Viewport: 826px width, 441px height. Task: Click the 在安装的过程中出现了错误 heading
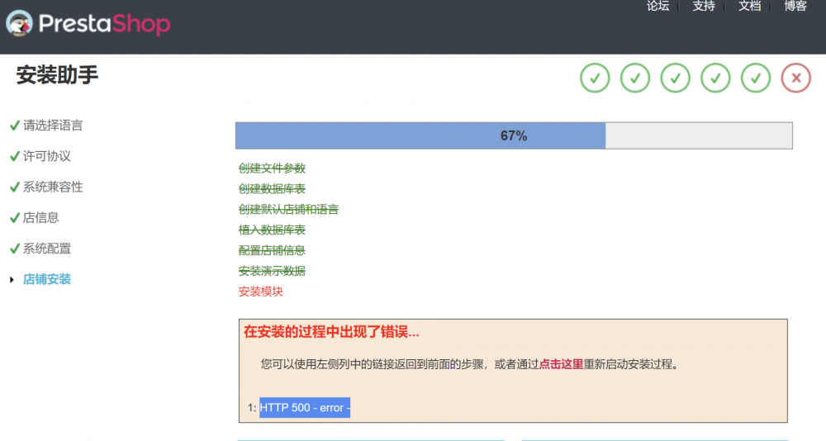(x=331, y=332)
